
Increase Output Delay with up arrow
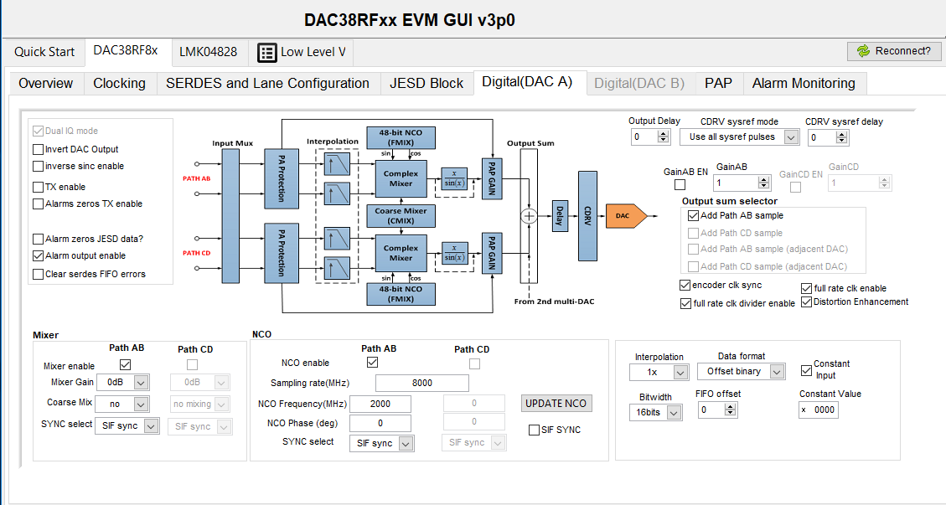pos(664,133)
